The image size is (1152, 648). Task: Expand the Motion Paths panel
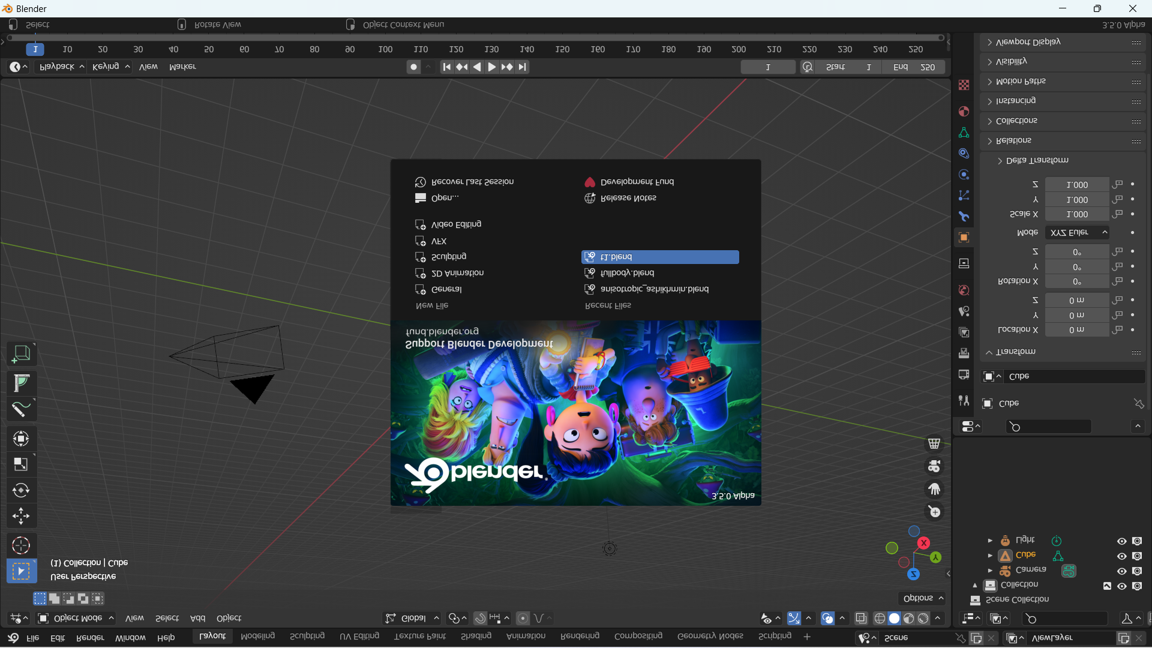tap(1020, 82)
